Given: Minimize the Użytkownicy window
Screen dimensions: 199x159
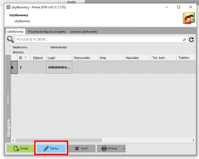Looking at the screenshot, I should pyautogui.click(x=167, y=7).
